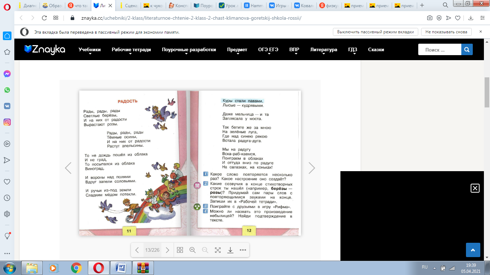Click the Znayka logo link
The image size is (490, 275).
(45, 49)
